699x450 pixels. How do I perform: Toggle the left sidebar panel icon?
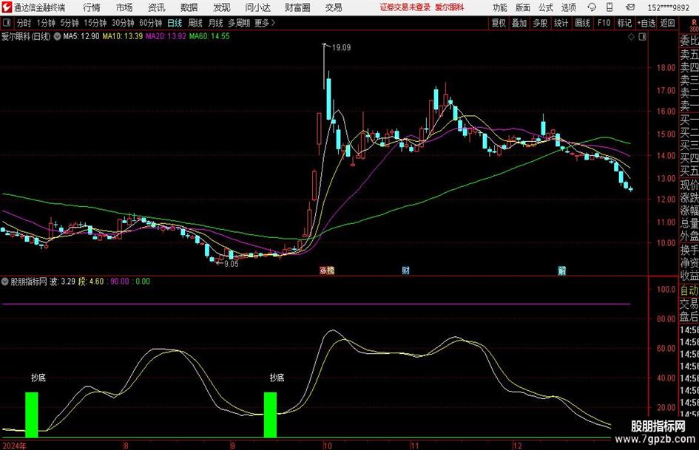(7, 23)
